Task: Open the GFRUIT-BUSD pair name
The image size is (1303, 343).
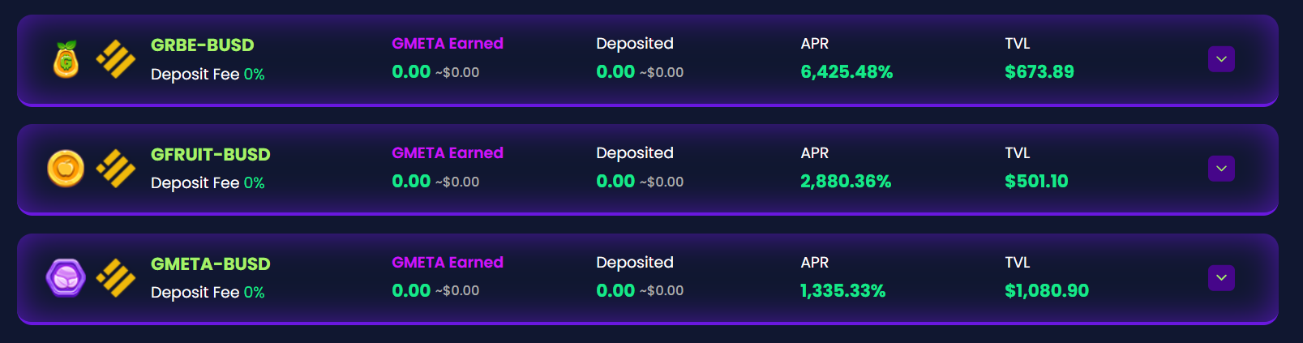Action: [x=211, y=155]
